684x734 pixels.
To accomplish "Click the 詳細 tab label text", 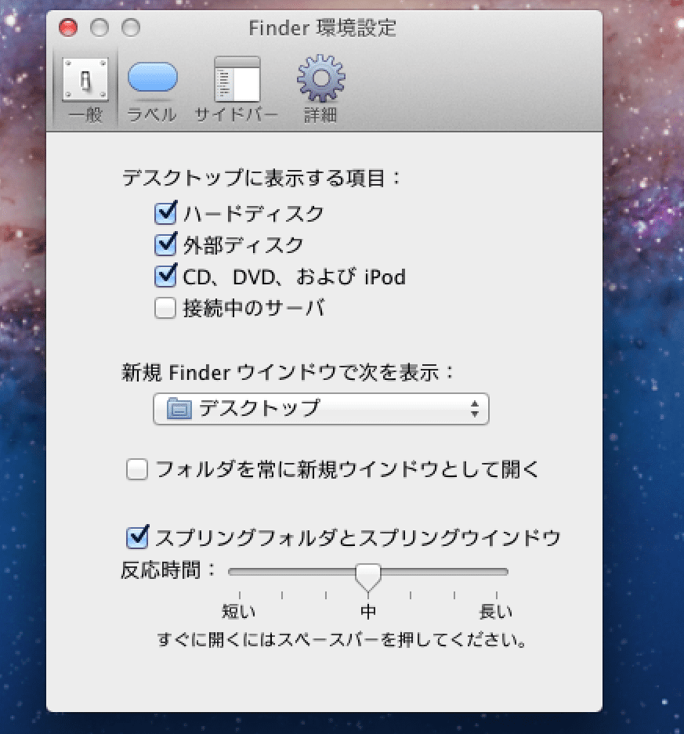I will 320,114.
